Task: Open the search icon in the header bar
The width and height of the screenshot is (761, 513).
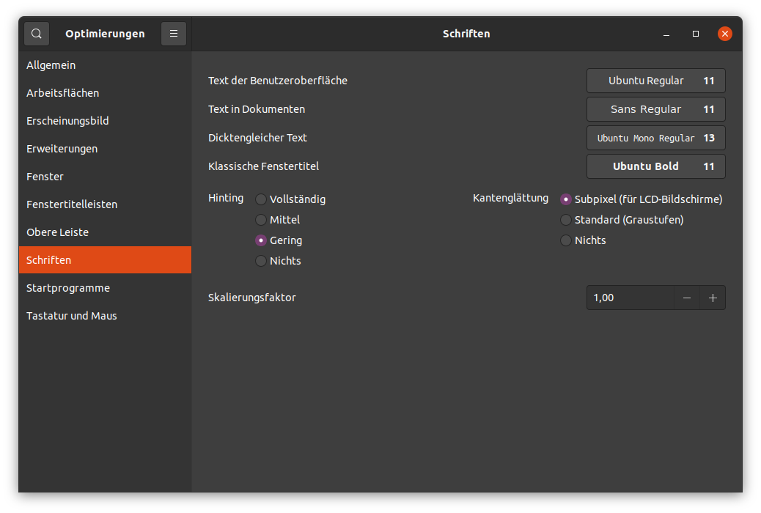Action: point(36,33)
